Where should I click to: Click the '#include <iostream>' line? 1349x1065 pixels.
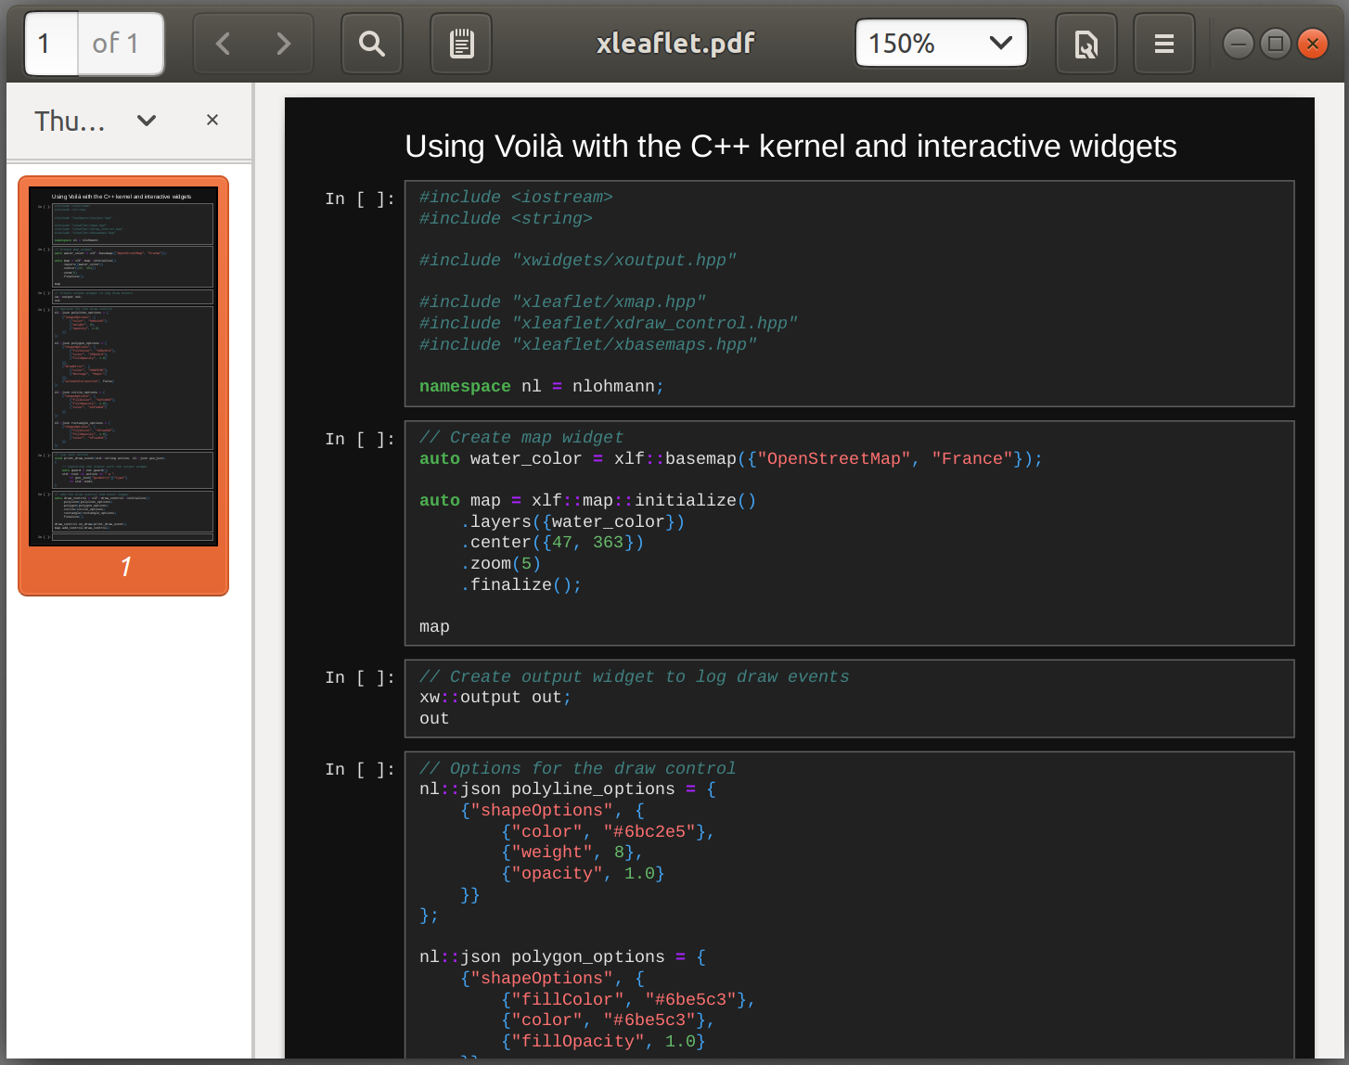click(x=516, y=198)
